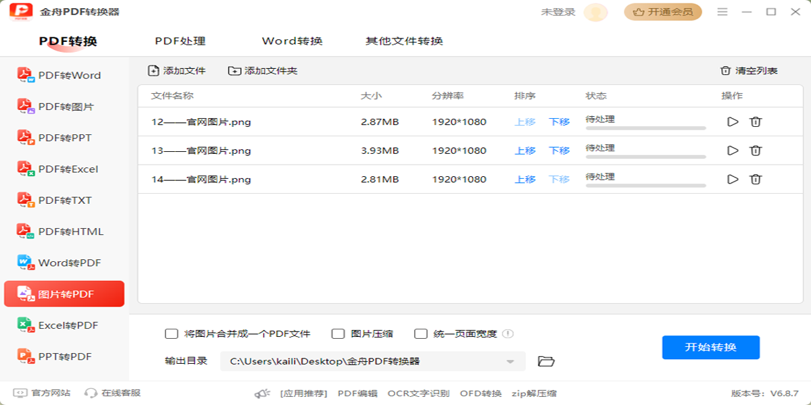Viewport: 811px width, 405px height.
Task: Enable the 统一页面宽度 checkbox
Action: pyautogui.click(x=420, y=333)
